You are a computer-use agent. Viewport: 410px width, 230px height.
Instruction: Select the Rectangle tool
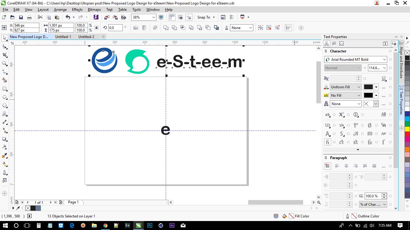(x=5, y=89)
